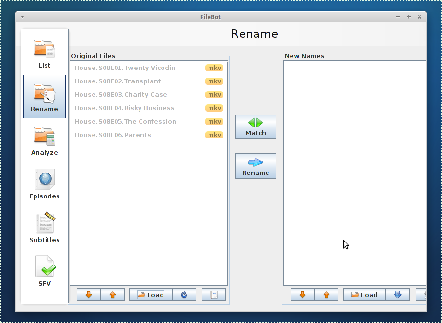
Task: Select House.S08E01.Twenty Vicodin file
Action: click(149, 68)
